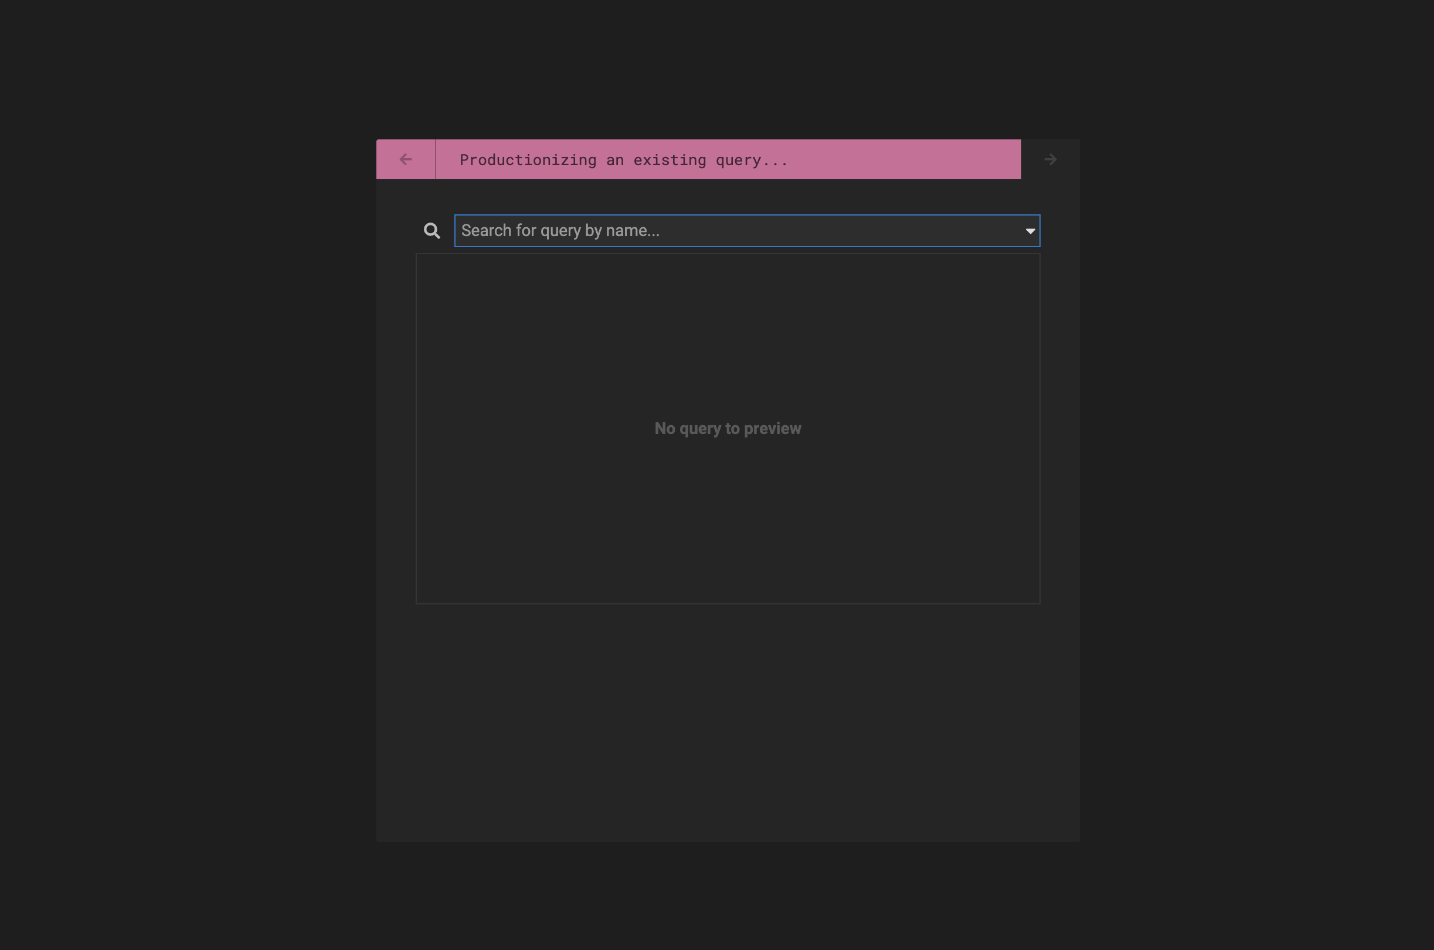Advance to the next step of the wizard
The height and width of the screenshot is (950, 1434).
coord(1050,159)
